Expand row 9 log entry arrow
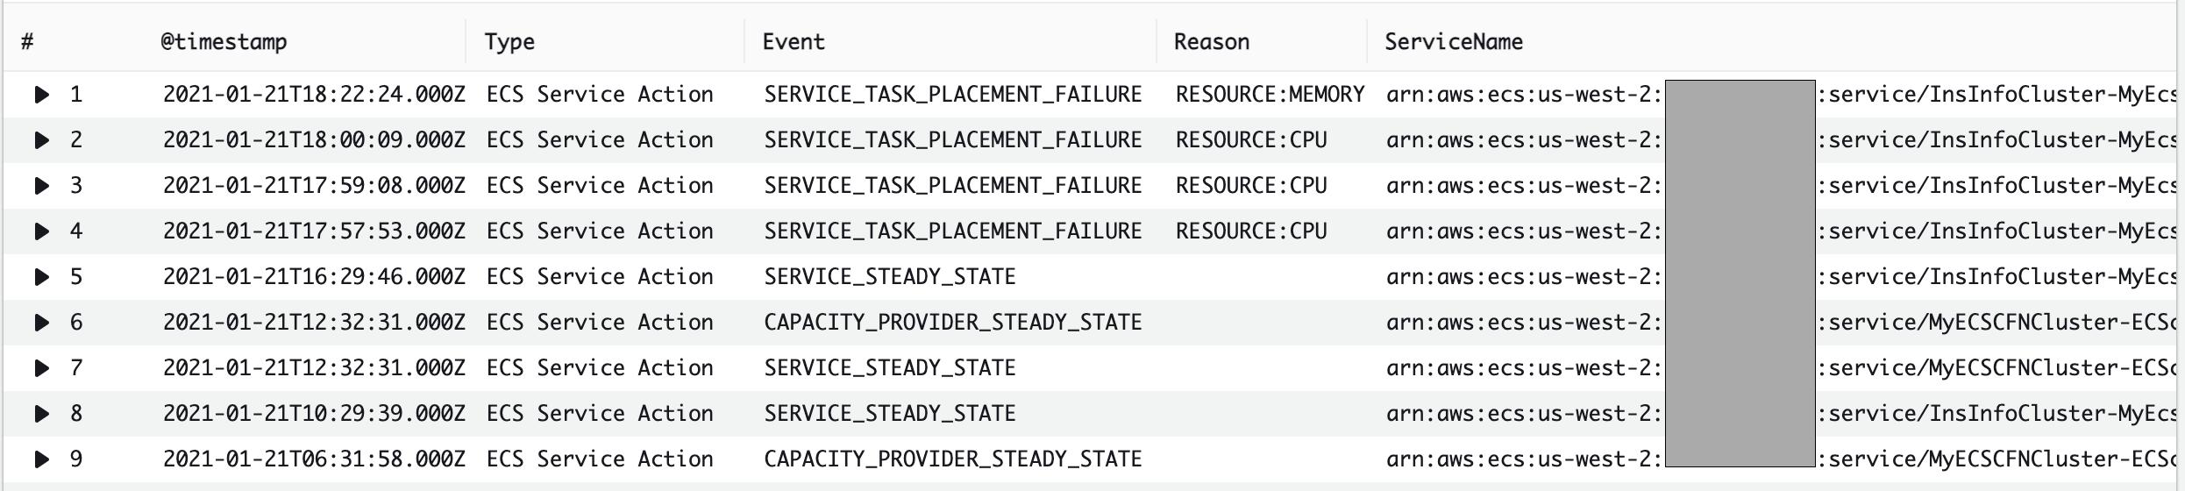This screenshot has height=491, width=2185. tap(41, 459)
